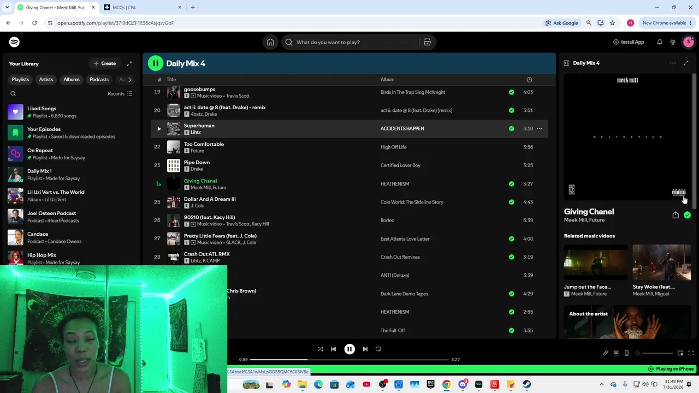Seek in the song progress bar

pos(349,360)
